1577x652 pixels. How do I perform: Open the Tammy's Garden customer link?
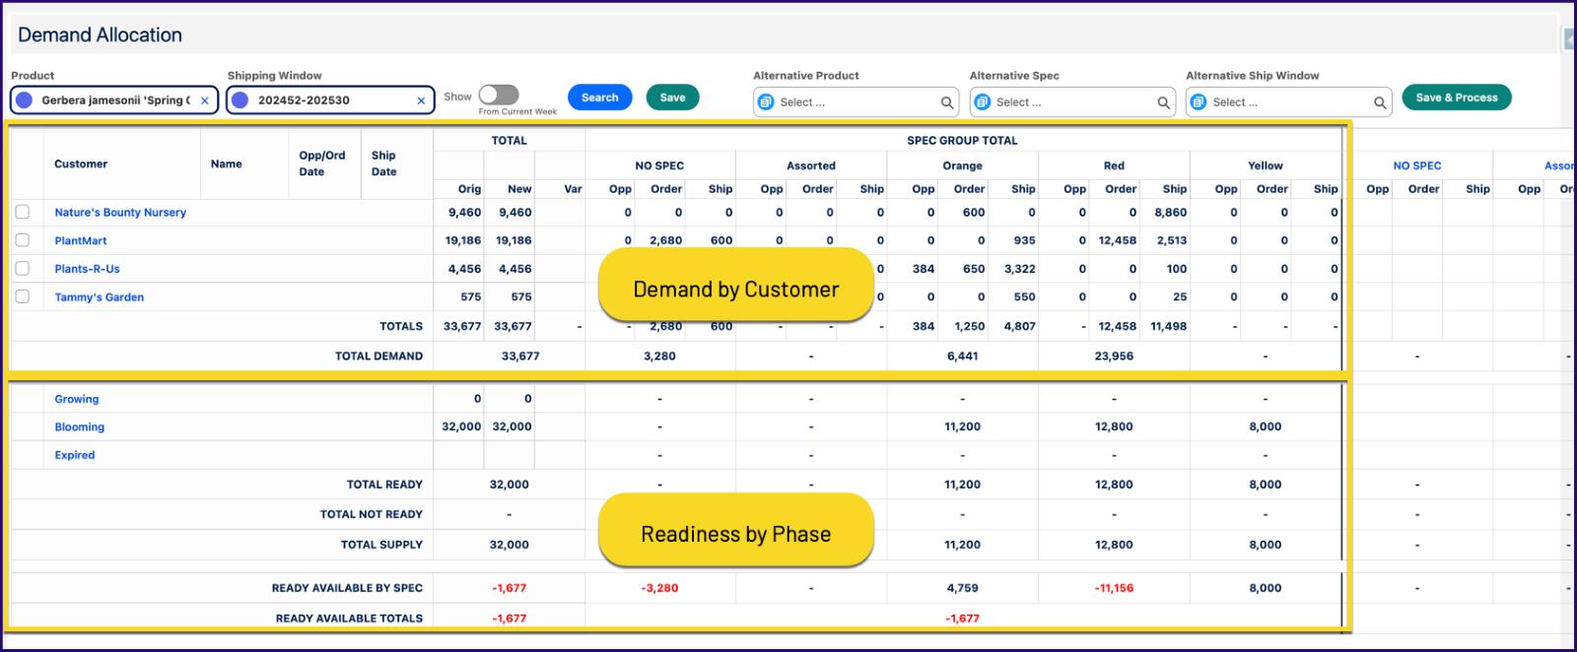pos(99,297)
